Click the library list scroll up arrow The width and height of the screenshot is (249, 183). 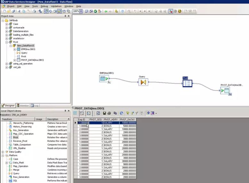click(x=68, y=119)
